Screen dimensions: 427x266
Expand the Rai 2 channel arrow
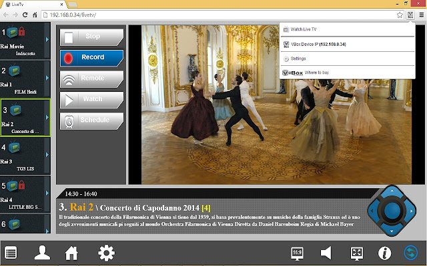[x=47, y=117]
